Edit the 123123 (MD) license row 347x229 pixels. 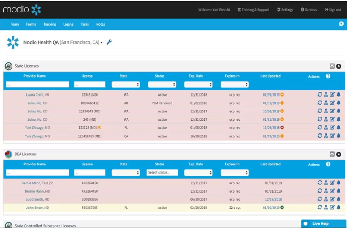click(x=332, y=127)
